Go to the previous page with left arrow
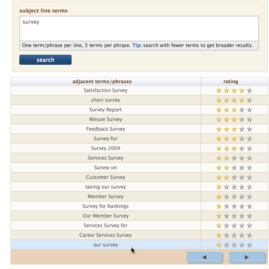The height and width of the screenshot is (269, 269). coord(204,257)
